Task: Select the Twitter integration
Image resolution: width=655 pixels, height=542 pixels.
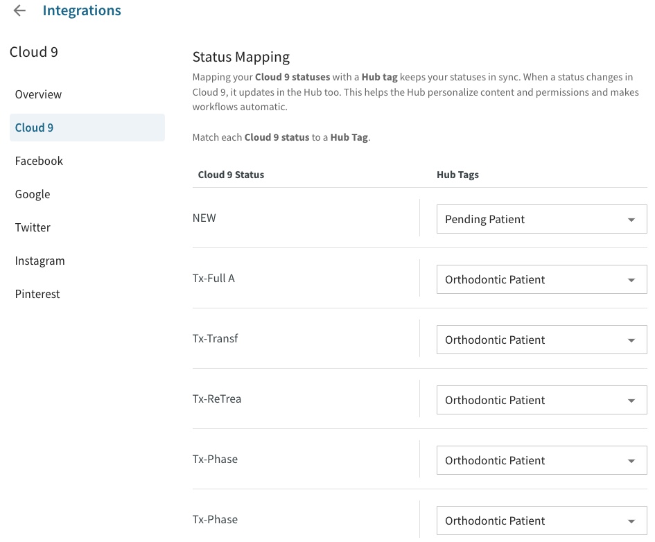Action: click(33, 227)
